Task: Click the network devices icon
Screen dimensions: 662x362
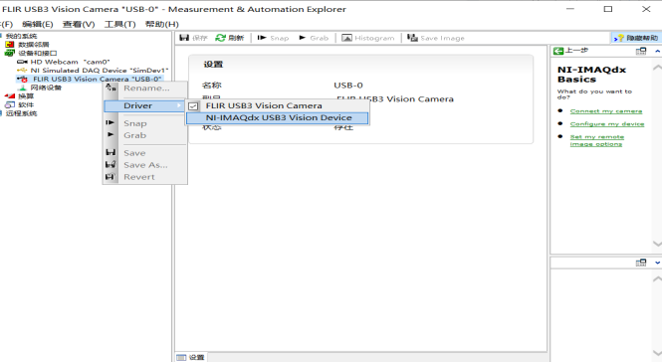Action: click(23, 88)
